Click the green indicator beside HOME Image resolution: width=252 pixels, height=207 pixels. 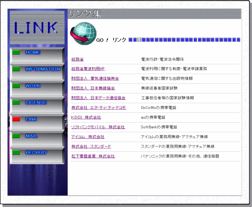coord(16,52)
